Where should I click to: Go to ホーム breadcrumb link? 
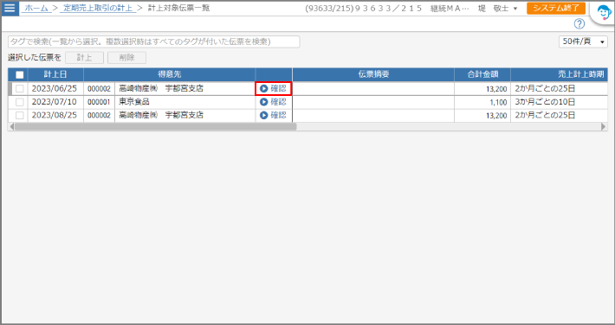tap(36, 9)
